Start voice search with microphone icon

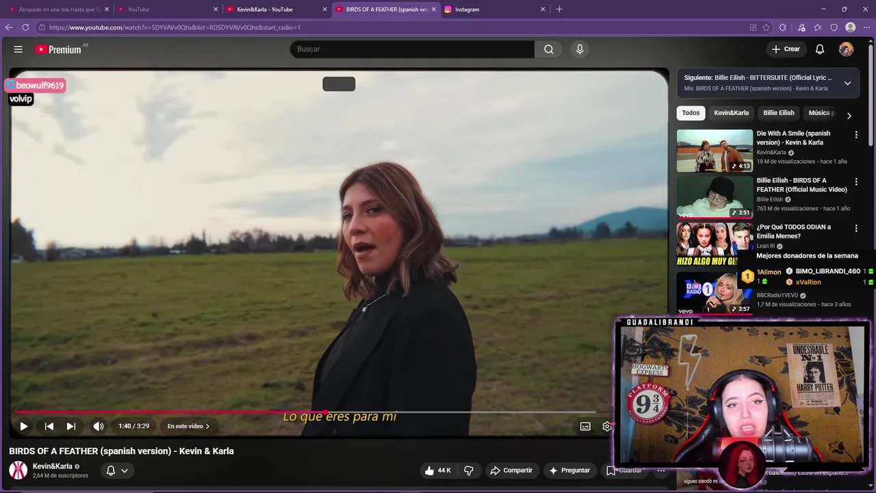pyautogui.click(x=580, y=49)
